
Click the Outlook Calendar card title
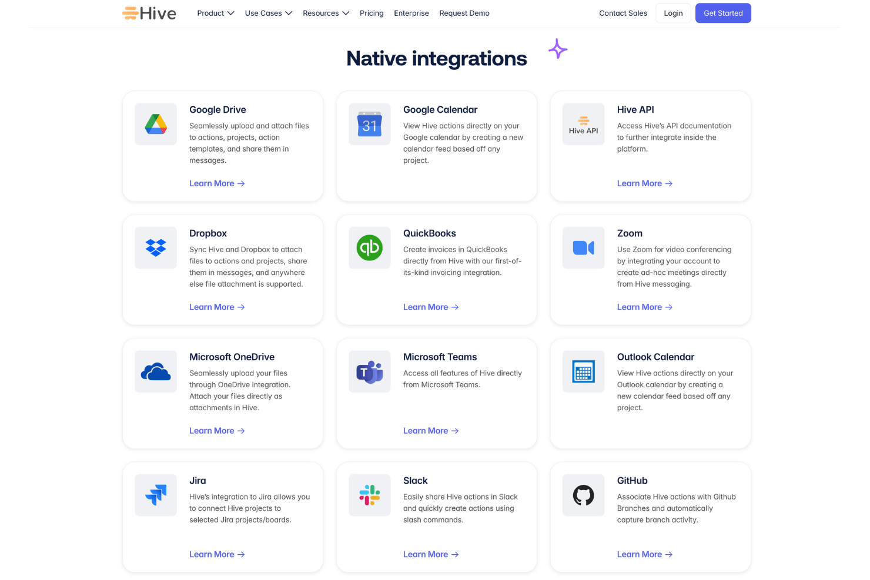click(655, 357)
